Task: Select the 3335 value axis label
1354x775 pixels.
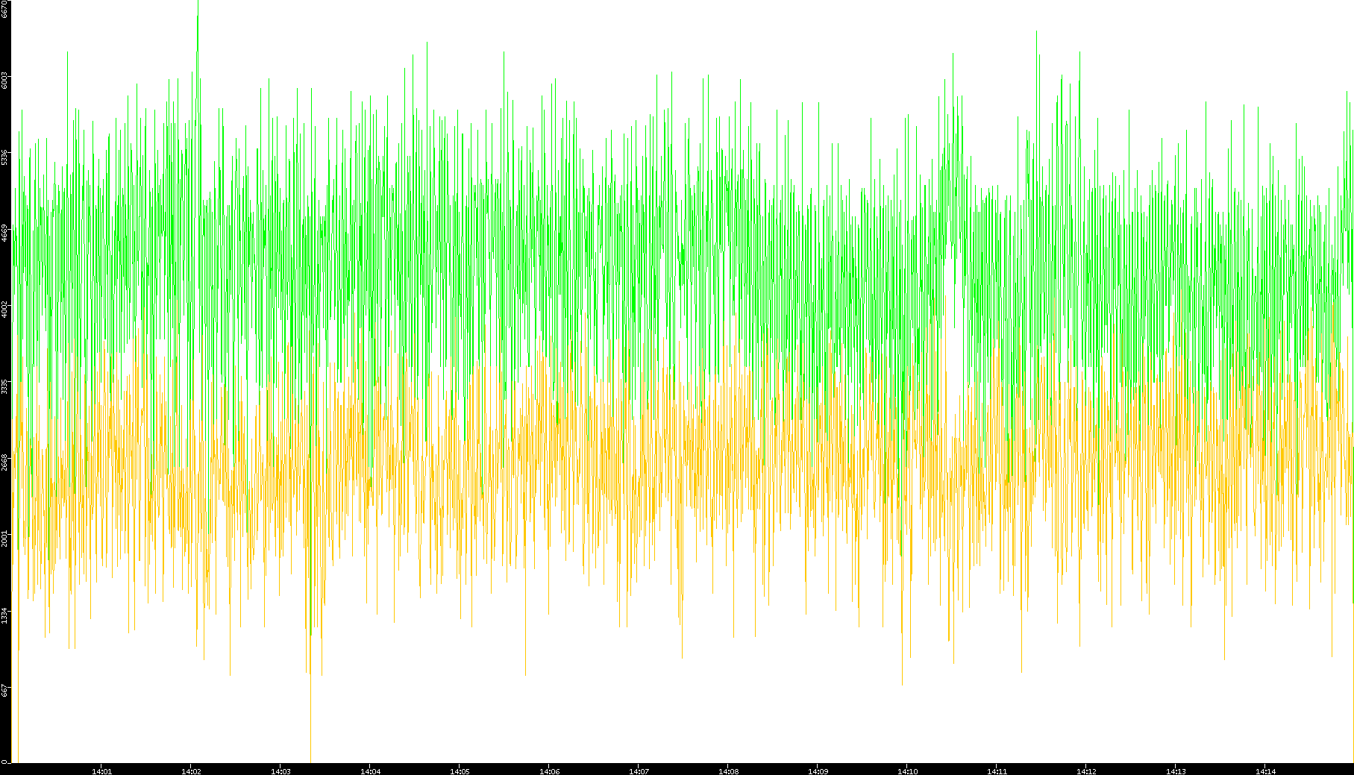Action: 4,386
